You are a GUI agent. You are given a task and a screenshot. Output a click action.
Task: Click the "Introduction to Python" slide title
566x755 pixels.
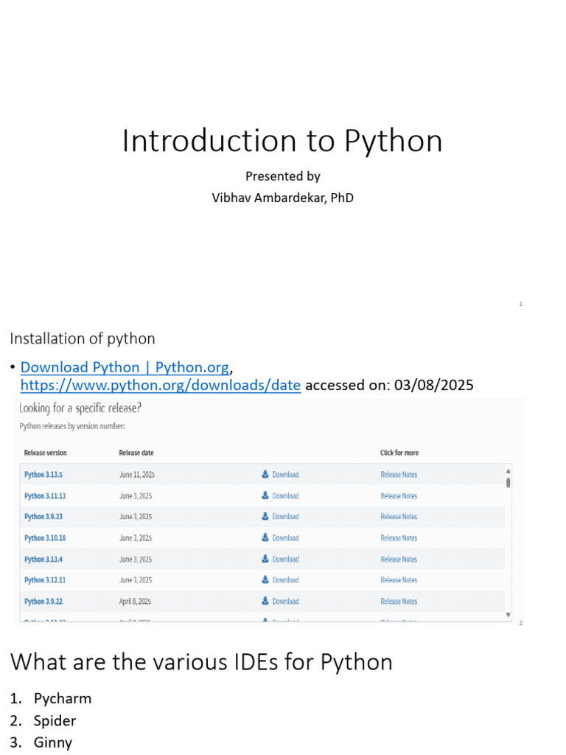click(x=282, y=141)
